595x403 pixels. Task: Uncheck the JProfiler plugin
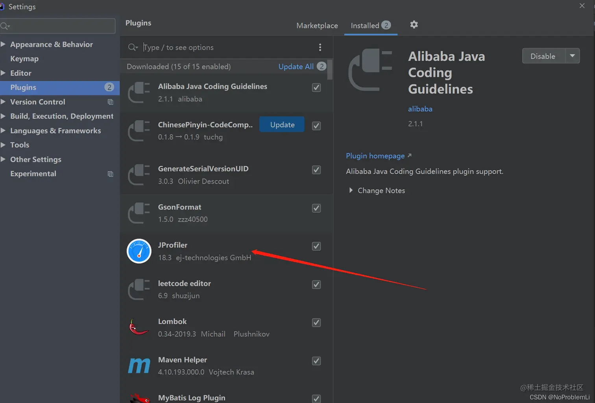pyautogui.click(x=316, y=246)
